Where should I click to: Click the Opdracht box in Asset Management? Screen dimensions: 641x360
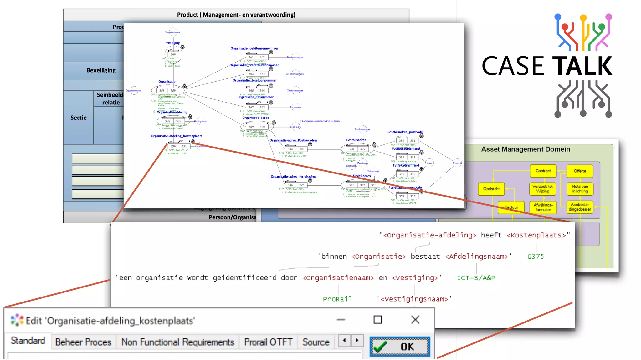491,189
